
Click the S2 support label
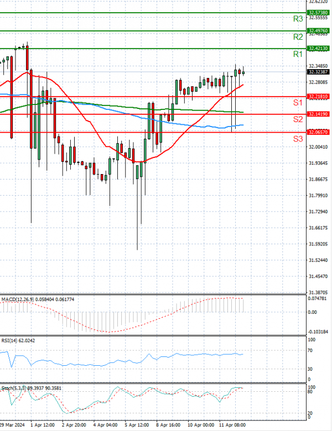pyautogui.click(x=298, y=119)
